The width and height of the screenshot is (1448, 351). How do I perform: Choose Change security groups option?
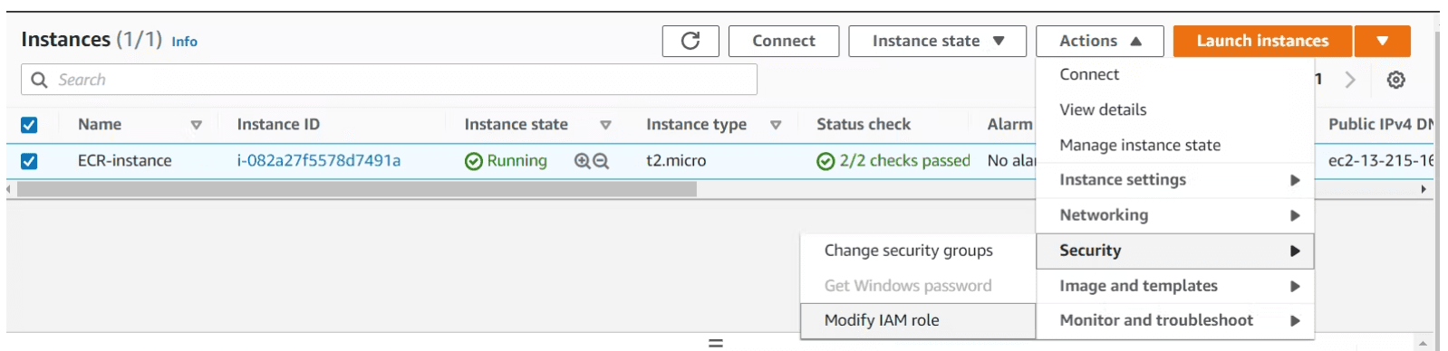coord(918,251)
